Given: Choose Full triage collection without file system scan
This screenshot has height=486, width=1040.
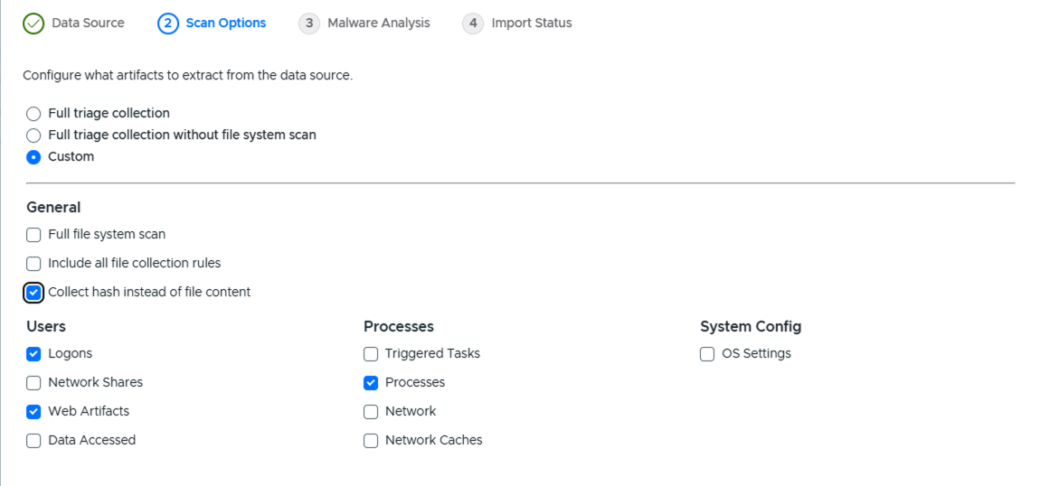Looking at the screenshot, I should point(33,136).
